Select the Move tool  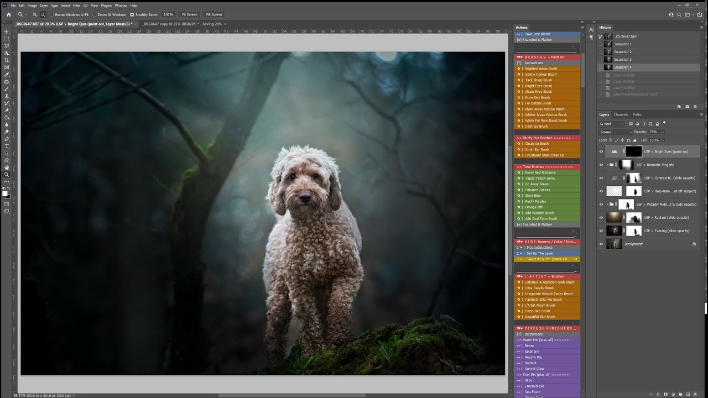[7, 32]
